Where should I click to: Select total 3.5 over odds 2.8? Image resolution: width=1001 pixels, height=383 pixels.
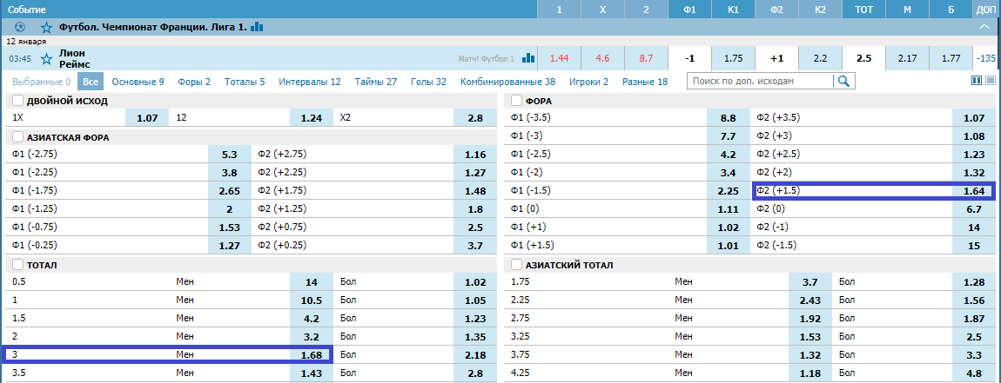pos(475,373)
